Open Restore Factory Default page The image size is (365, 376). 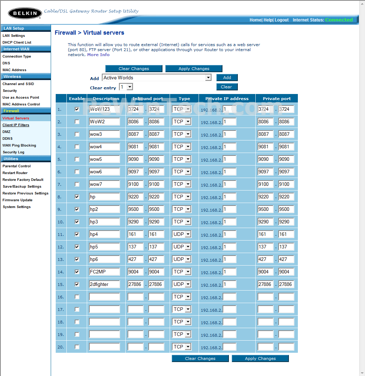[23, 180]
